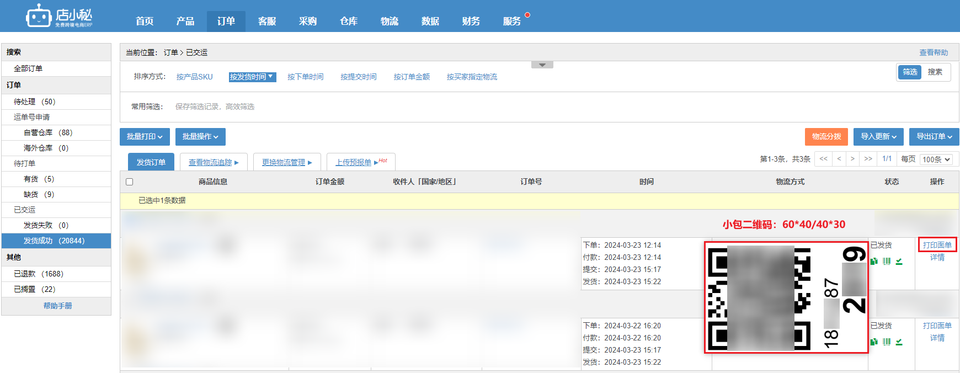Image resolution: width=960 pixels, height=373 pixels.
Task: Expand the 批量打印 dropdown
Action: 145,137
